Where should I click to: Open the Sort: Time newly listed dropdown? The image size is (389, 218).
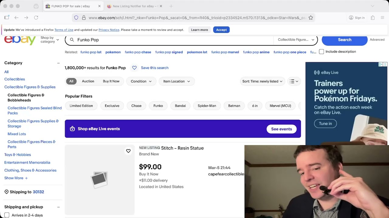coord(262,81)
